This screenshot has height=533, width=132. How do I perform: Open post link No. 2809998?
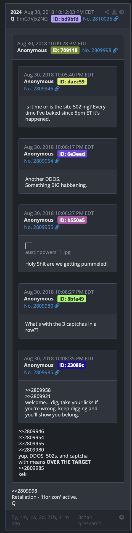(x=97, y=50)
